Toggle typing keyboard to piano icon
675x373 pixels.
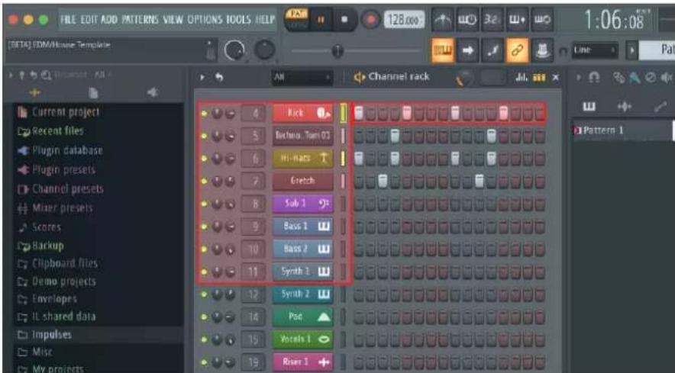tap(441, 51)
